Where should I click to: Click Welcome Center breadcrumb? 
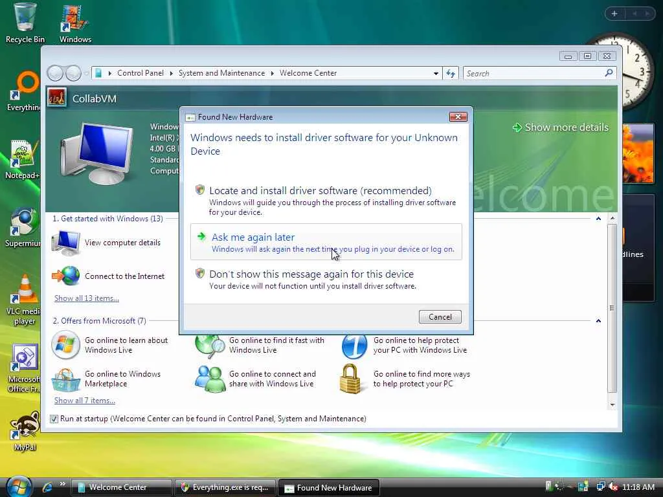click(x=308, y=73)
